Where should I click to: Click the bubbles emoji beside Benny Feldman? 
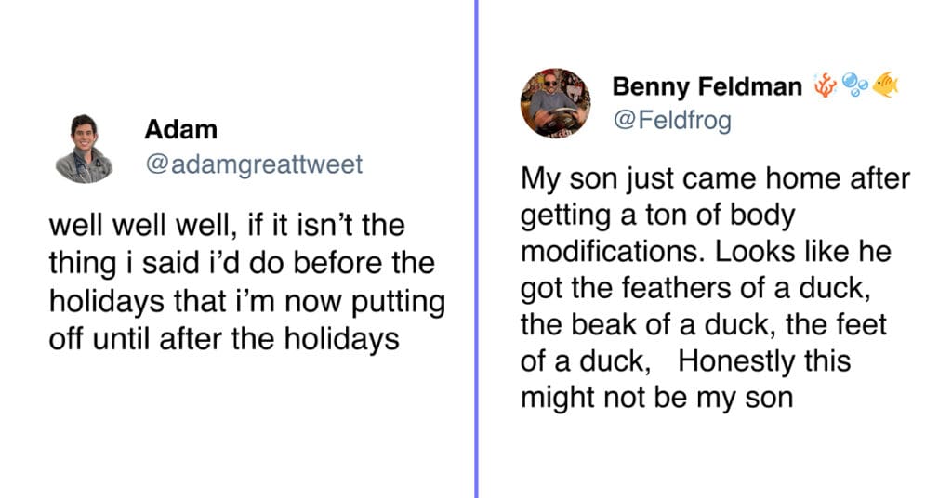855,85
